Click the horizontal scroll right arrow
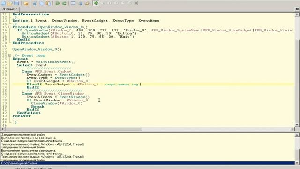Screen dimensions: 300x169 pos(292,129)
